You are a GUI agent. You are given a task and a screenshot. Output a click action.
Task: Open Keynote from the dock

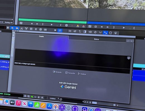31,104
